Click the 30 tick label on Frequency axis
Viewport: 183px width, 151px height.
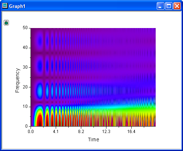[x=25, y=67]
